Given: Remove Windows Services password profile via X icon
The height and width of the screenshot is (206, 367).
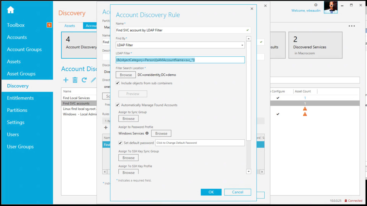Looking at the screenshot, I should tap(147, 133).
